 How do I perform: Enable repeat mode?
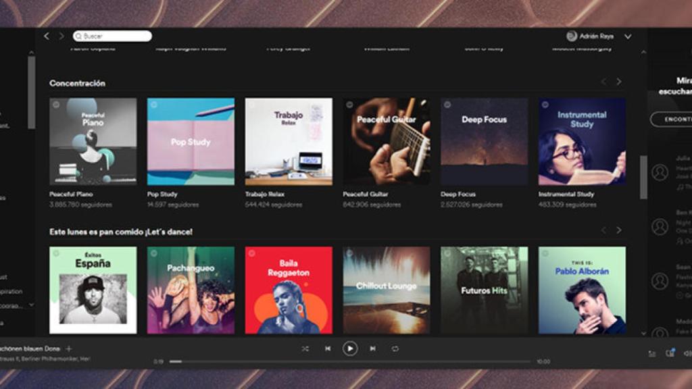click(x=395, y=348)
